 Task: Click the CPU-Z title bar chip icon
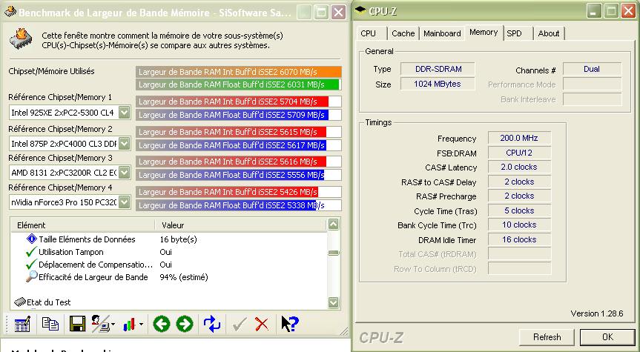(360, 10)
